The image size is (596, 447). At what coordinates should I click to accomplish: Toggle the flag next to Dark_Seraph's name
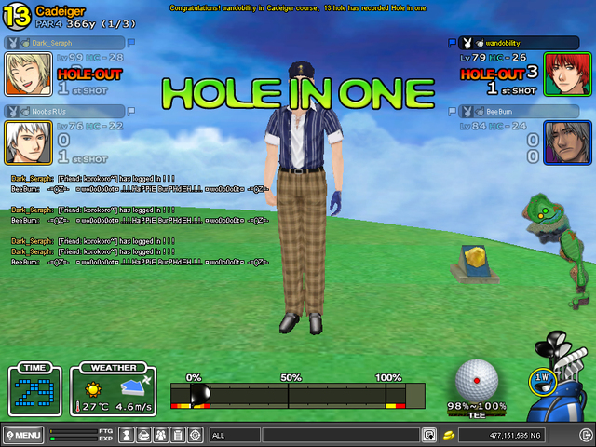pos(131,43)
